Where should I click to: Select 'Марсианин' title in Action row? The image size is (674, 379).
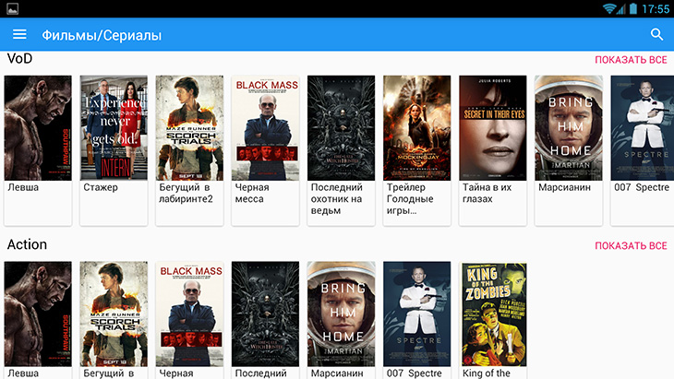pyautogui.click(x=337, y=373)
